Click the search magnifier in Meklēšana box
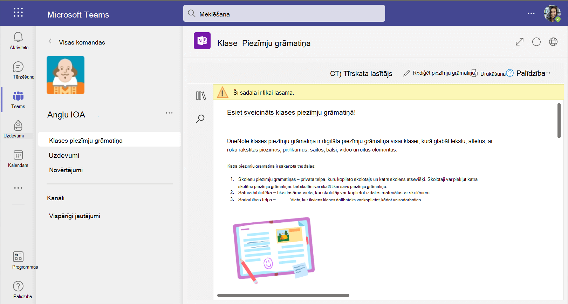Screen dimensions: 568x304 pyautogui.click(x=191, y=13)
